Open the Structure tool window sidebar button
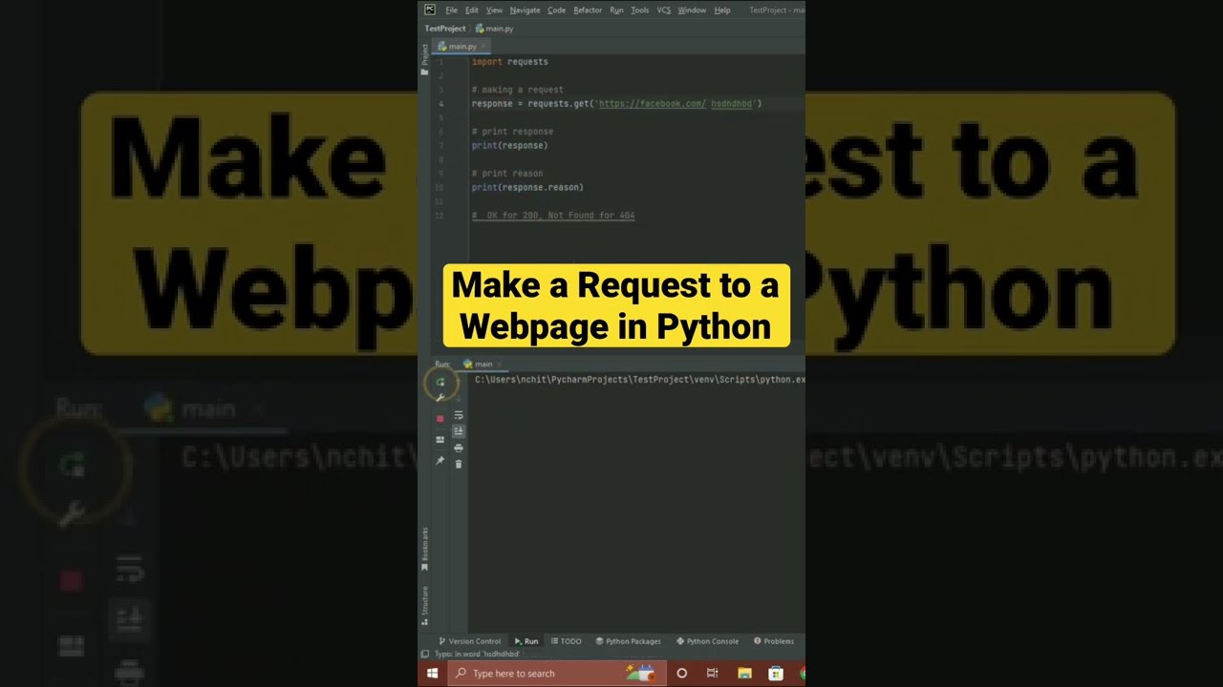 coord(425,605)
